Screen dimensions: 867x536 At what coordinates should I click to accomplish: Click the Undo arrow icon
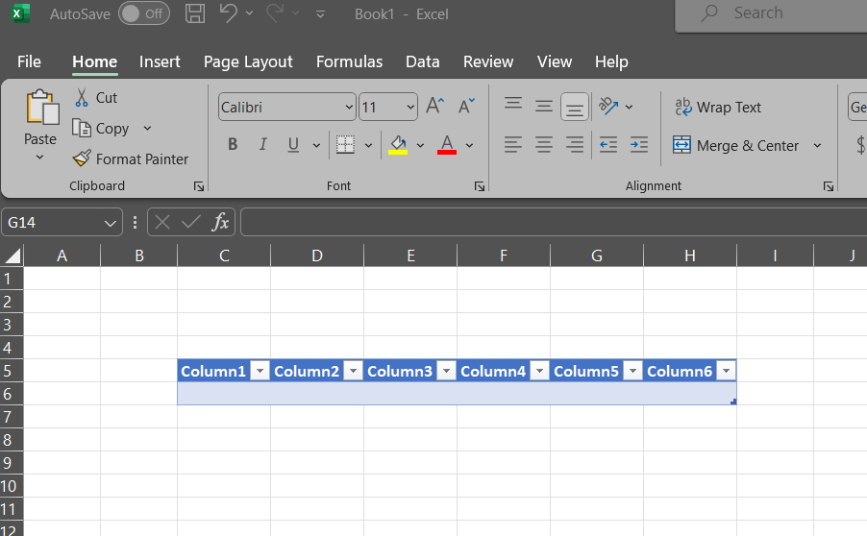click(229, 13)
